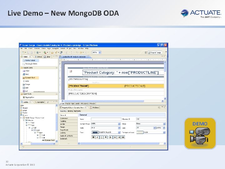Viewport: 225px width, 169px height.
Task: Pick the Grid item in palette
Action: click(x=26, y=88)
